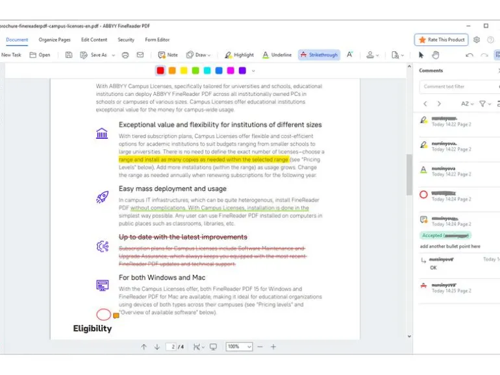Click the full screen monitor icon
The width and height of the screenshot is (500, 375).
click(214, 346)
